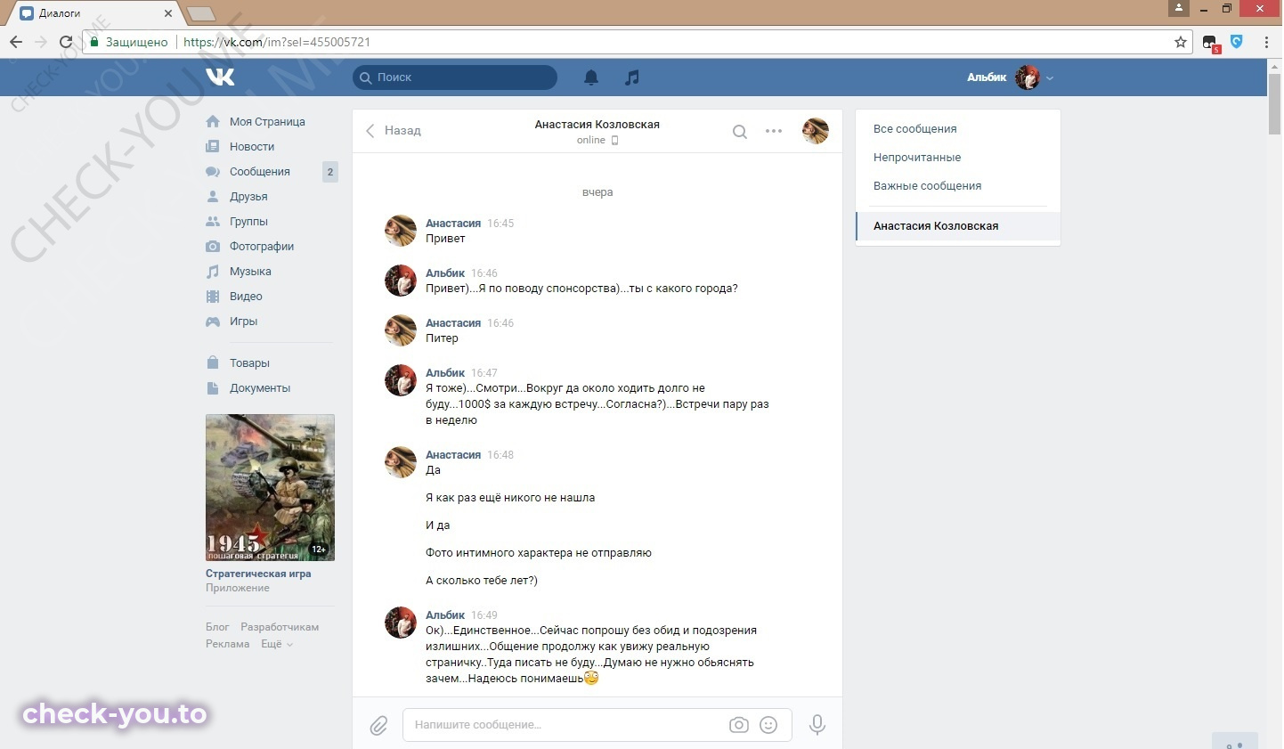Open Анастасия Козловская profile from chat header
The image size is (1284, 749).
(x=597, y=125)
